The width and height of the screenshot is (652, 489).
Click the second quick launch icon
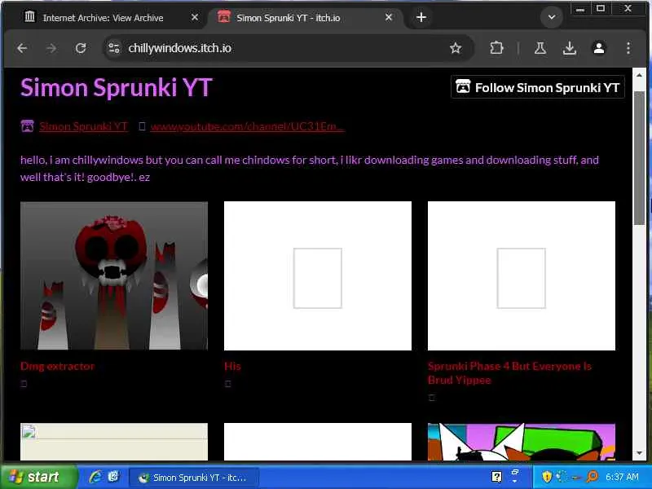tap(113, 477)
